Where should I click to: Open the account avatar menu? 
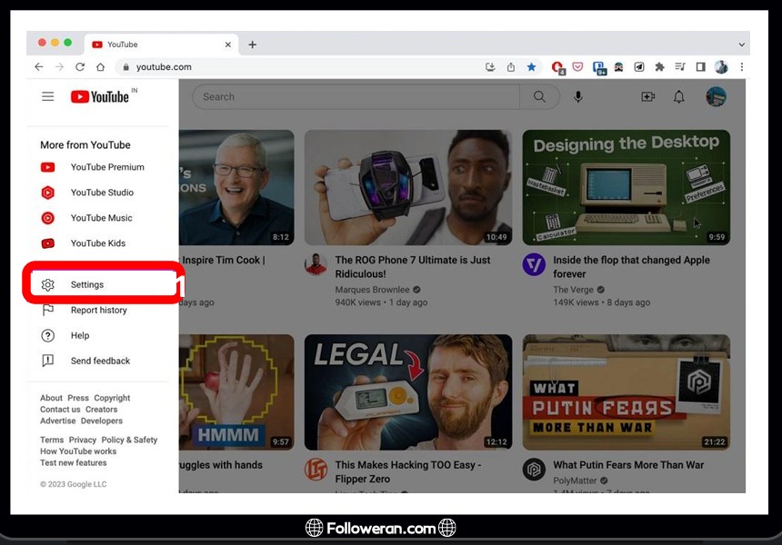coord(716,97)
